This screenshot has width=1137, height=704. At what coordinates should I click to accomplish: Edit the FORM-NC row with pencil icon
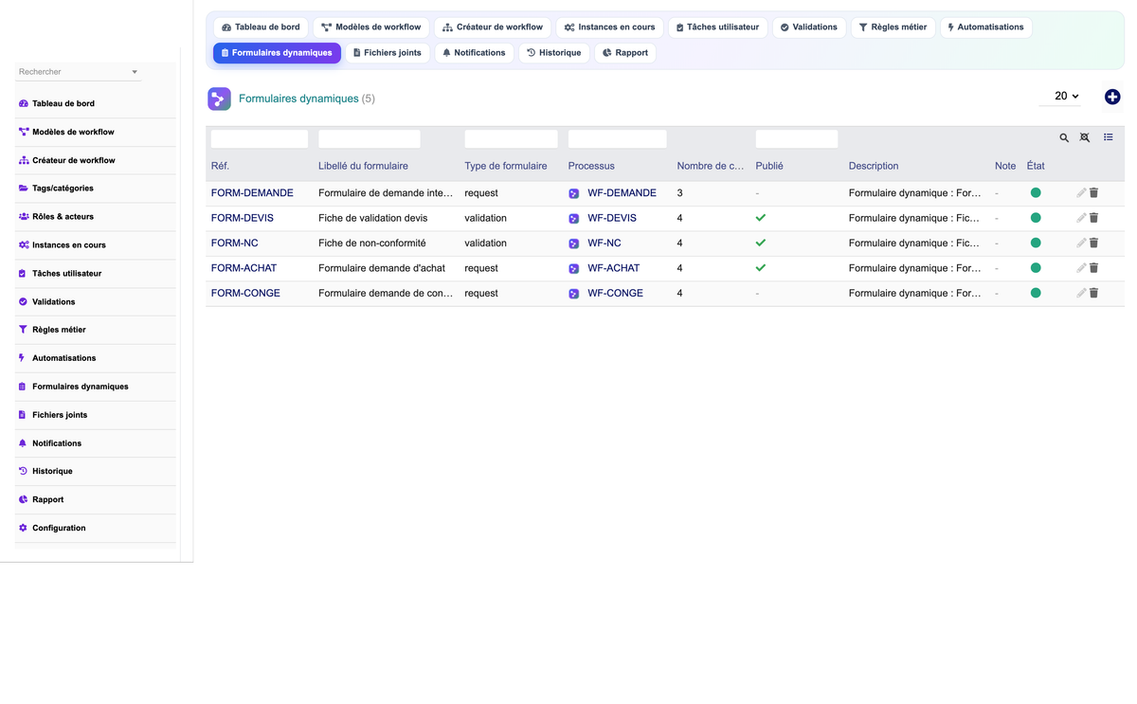pos(1081,244)
